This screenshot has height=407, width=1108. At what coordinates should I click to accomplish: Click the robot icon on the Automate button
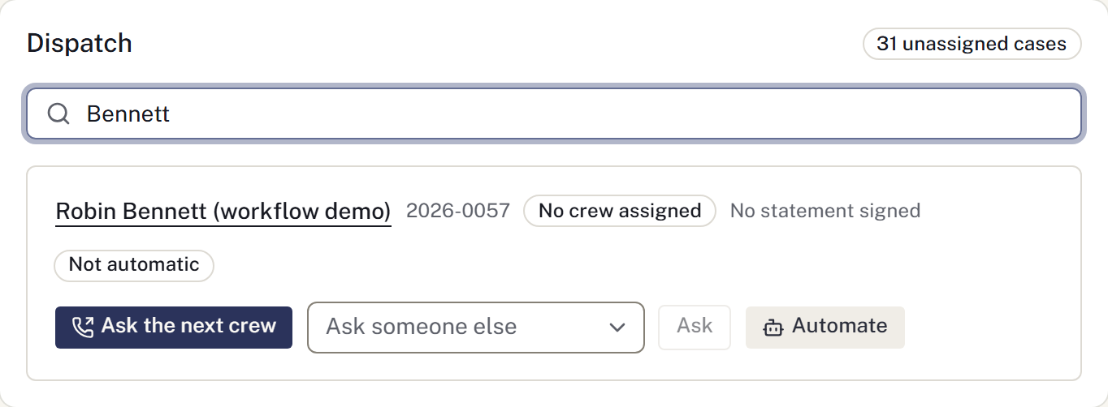[x=773, y=328]
